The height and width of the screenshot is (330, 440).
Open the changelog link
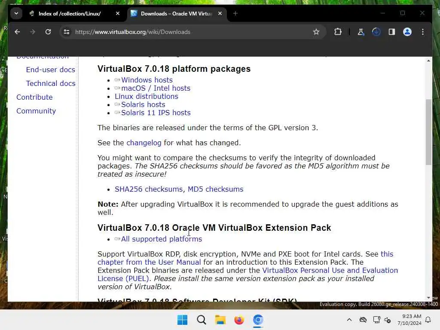(x=144, y=143)
